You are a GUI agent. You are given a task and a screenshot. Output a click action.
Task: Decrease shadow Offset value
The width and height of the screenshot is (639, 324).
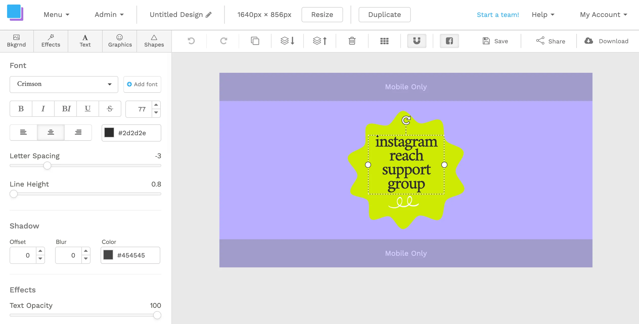click(40, 259)
